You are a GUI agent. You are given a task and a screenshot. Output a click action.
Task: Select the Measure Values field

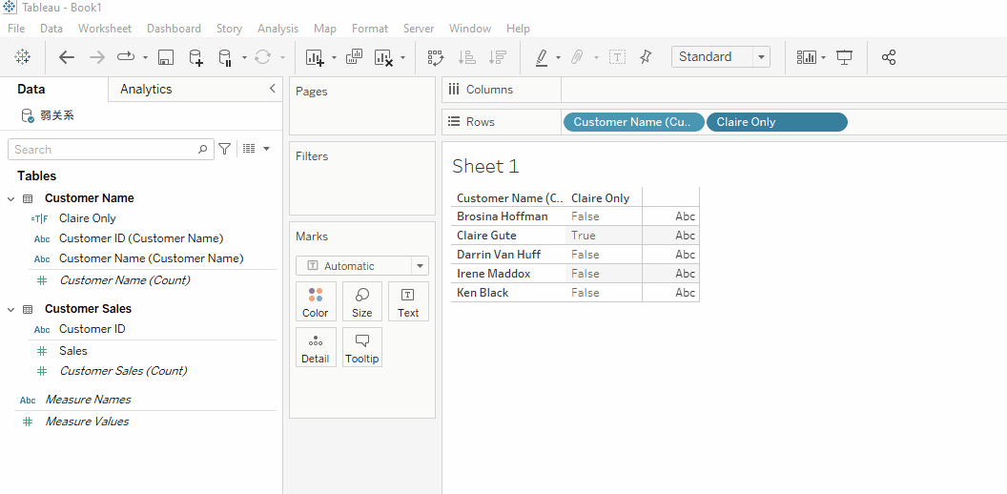[87, 422]
